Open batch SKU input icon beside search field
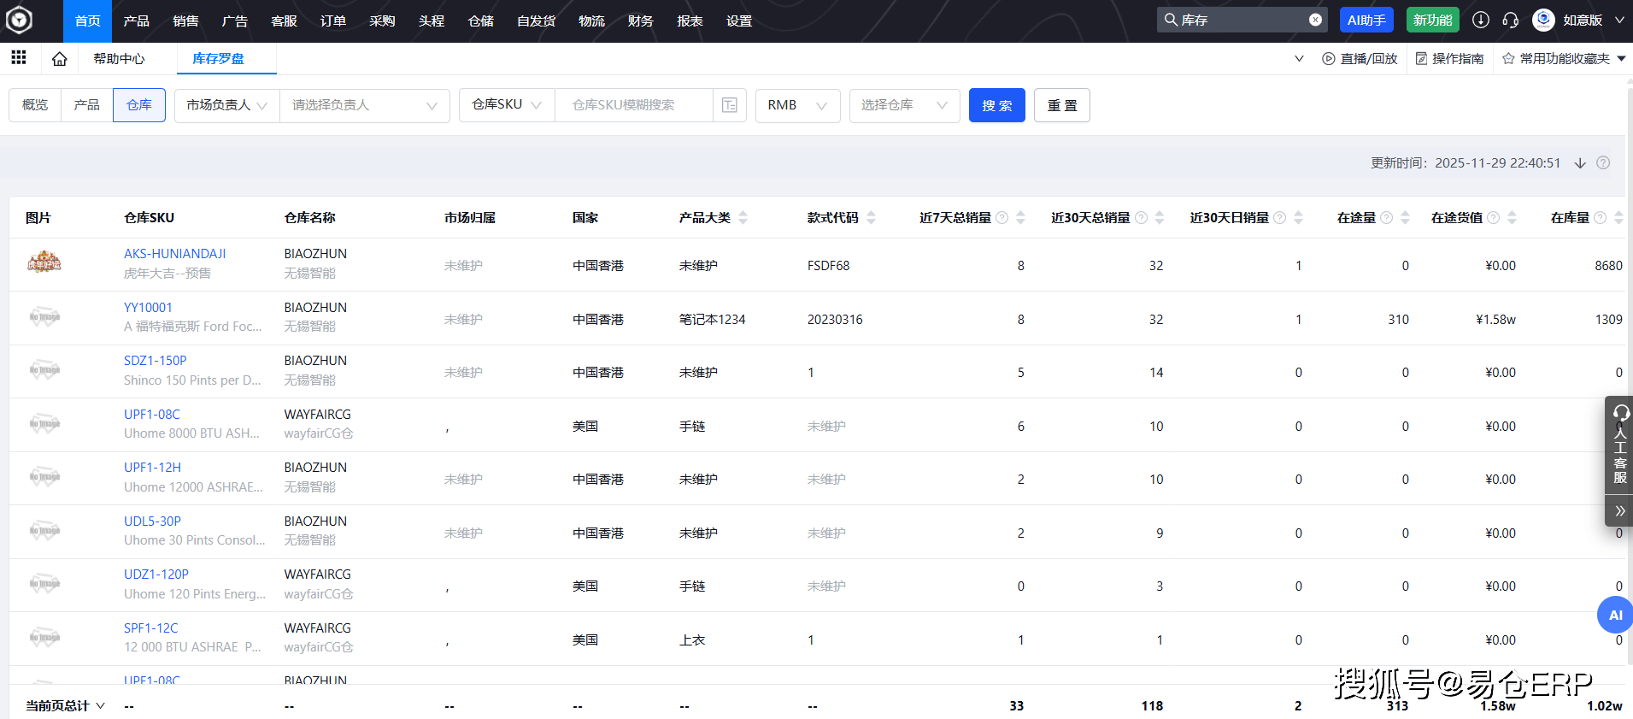Image resolution: width=1633 pixels, height=719 pixels. tap(729, 105)
